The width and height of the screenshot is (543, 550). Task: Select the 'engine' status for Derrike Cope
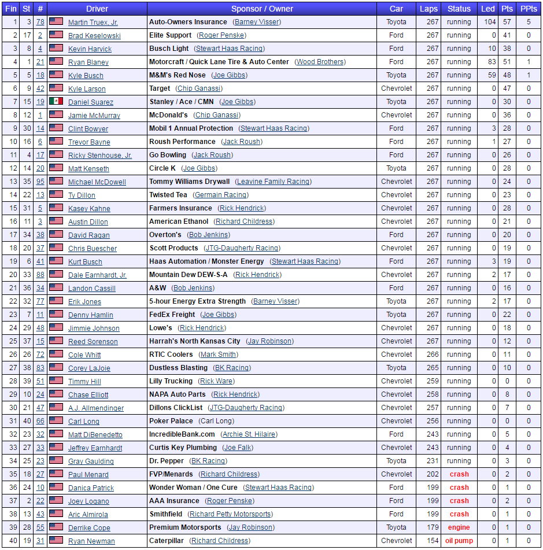[x=459, y=527]
